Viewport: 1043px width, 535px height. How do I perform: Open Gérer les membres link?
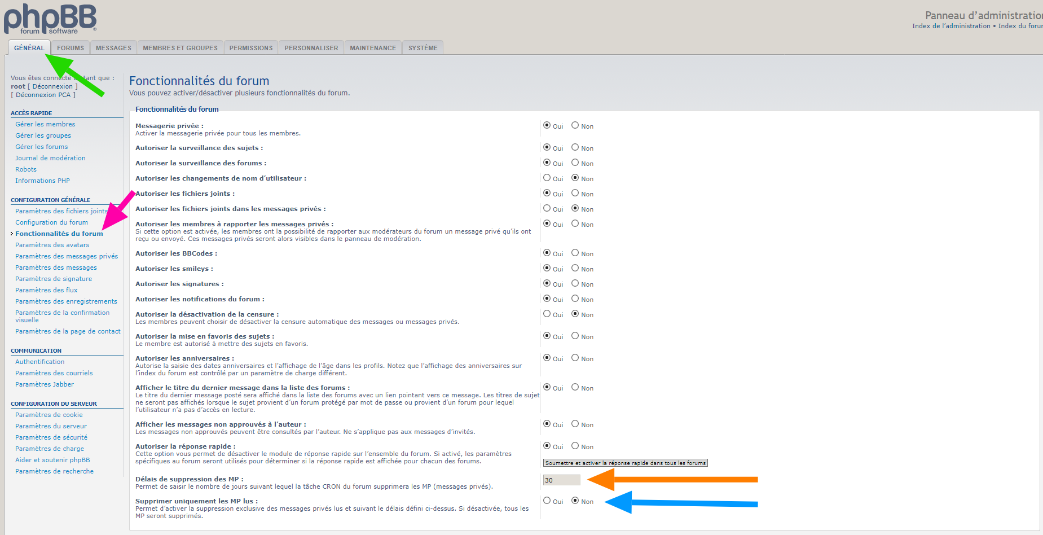click(x=45, y=124)
